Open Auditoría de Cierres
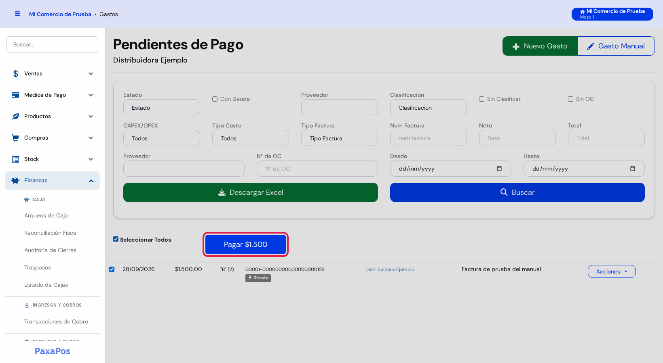Viewport: 663px width, 363px height. click(x=50, y=250)
